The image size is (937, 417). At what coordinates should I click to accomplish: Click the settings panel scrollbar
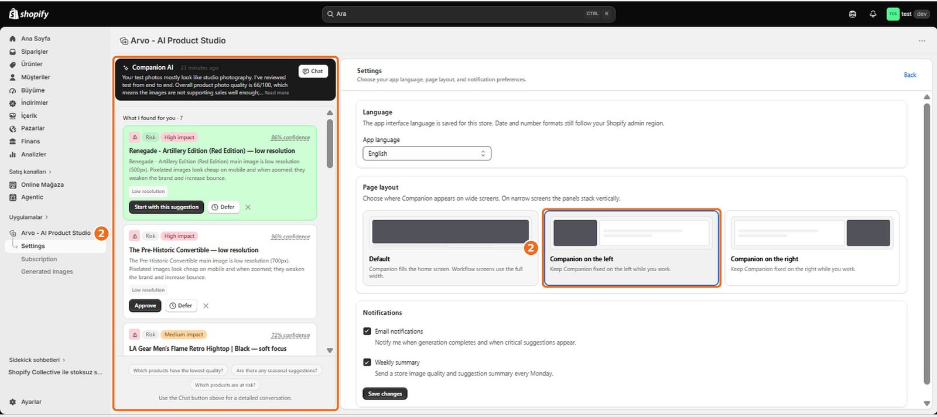[x=927, y=244]
